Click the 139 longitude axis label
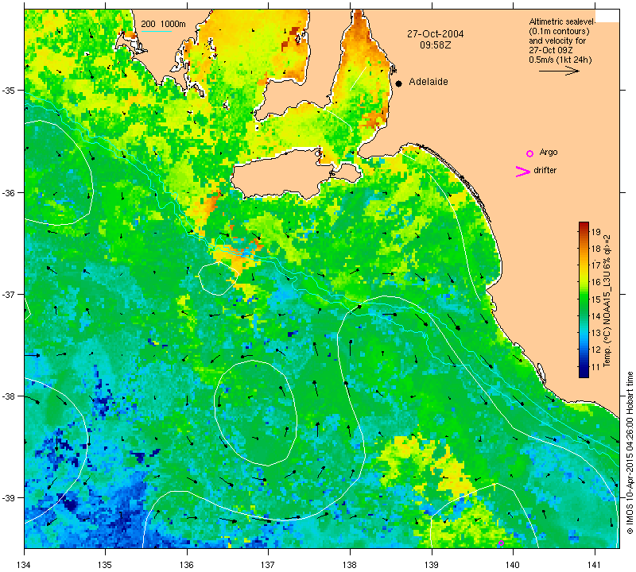Viewport: 636px width, 572px height. pos(431,564)
